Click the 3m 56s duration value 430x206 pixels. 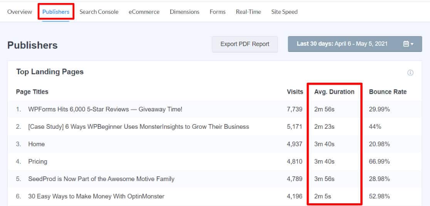pos(324,179)
